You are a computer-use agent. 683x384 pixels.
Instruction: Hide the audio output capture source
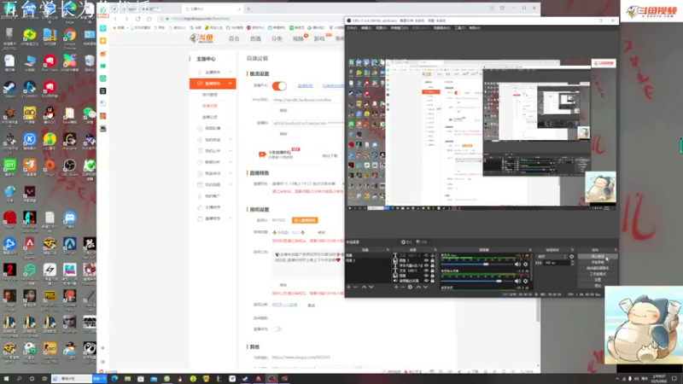point(426,281)
